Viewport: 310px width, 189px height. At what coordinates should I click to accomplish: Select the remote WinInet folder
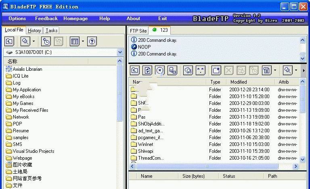(142, 144)
